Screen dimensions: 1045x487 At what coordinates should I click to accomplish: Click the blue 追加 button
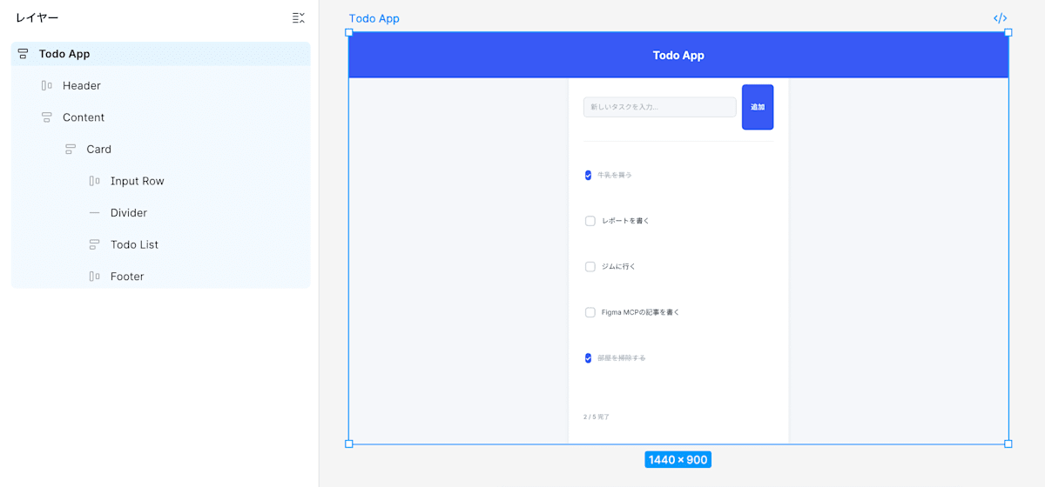pyautogui.click(x=758, y=107)
